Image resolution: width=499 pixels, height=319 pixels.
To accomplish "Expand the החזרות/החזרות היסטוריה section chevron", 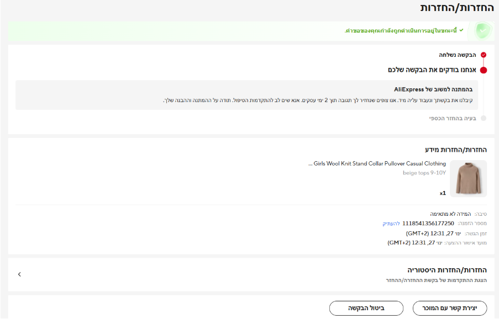I will (19, 274).
